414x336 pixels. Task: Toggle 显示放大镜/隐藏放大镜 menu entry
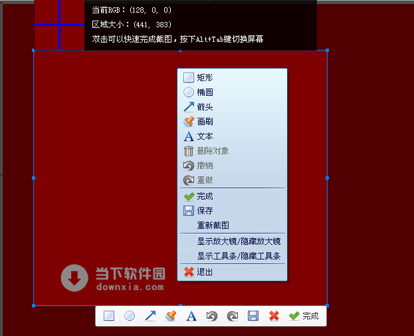pyautogui.click(x=232, y=242)
